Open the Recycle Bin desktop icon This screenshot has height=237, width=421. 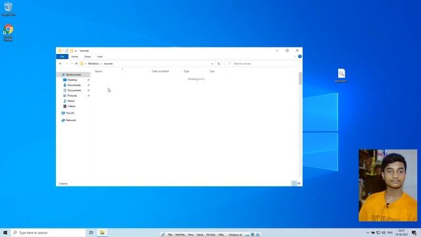pyautogui.click(x=8, y=9)
